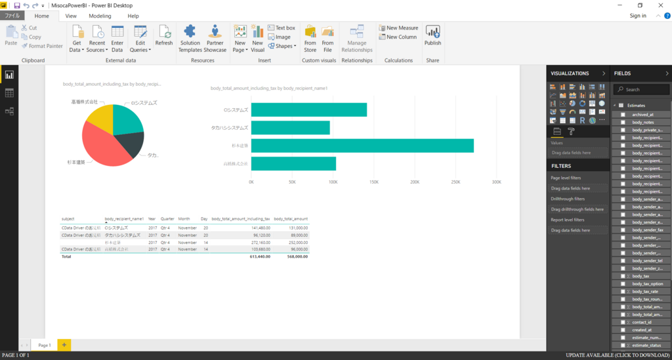Select Stacked bar chart visualization

coord(553,87)
